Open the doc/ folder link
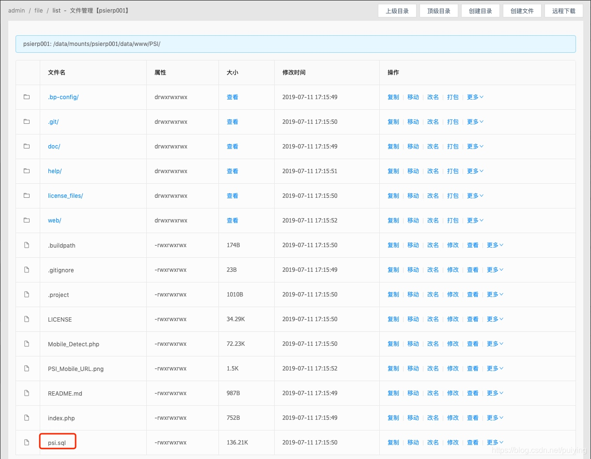 click(54, 146)
